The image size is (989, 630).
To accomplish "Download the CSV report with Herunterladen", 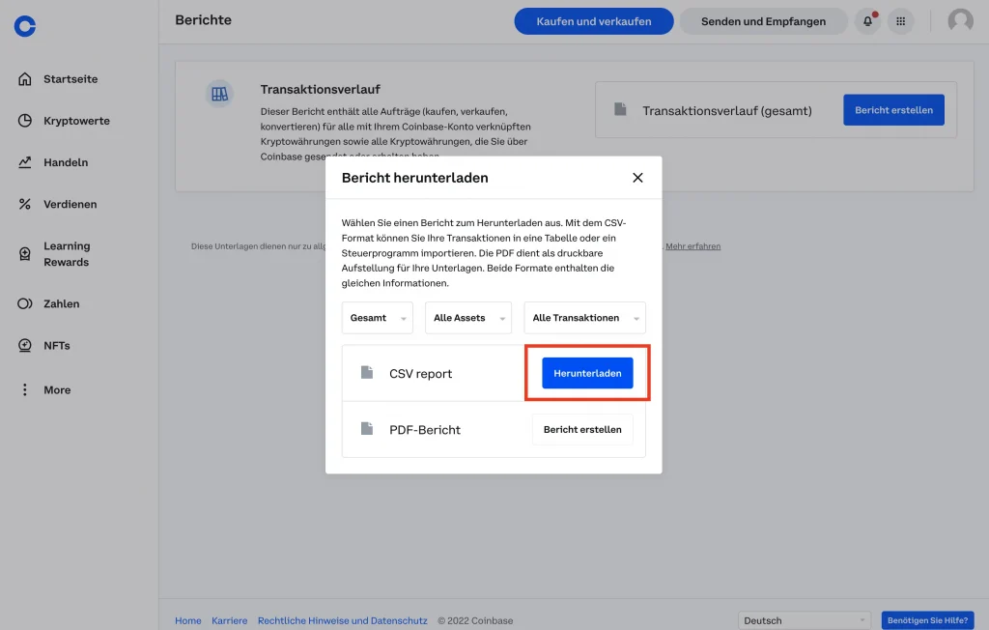I will [587, 373].
